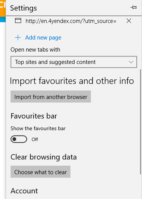Screen dimensions: 142x199
Task: Expand dropdown using the chevron arrow
Action: [x=131, y=62]
